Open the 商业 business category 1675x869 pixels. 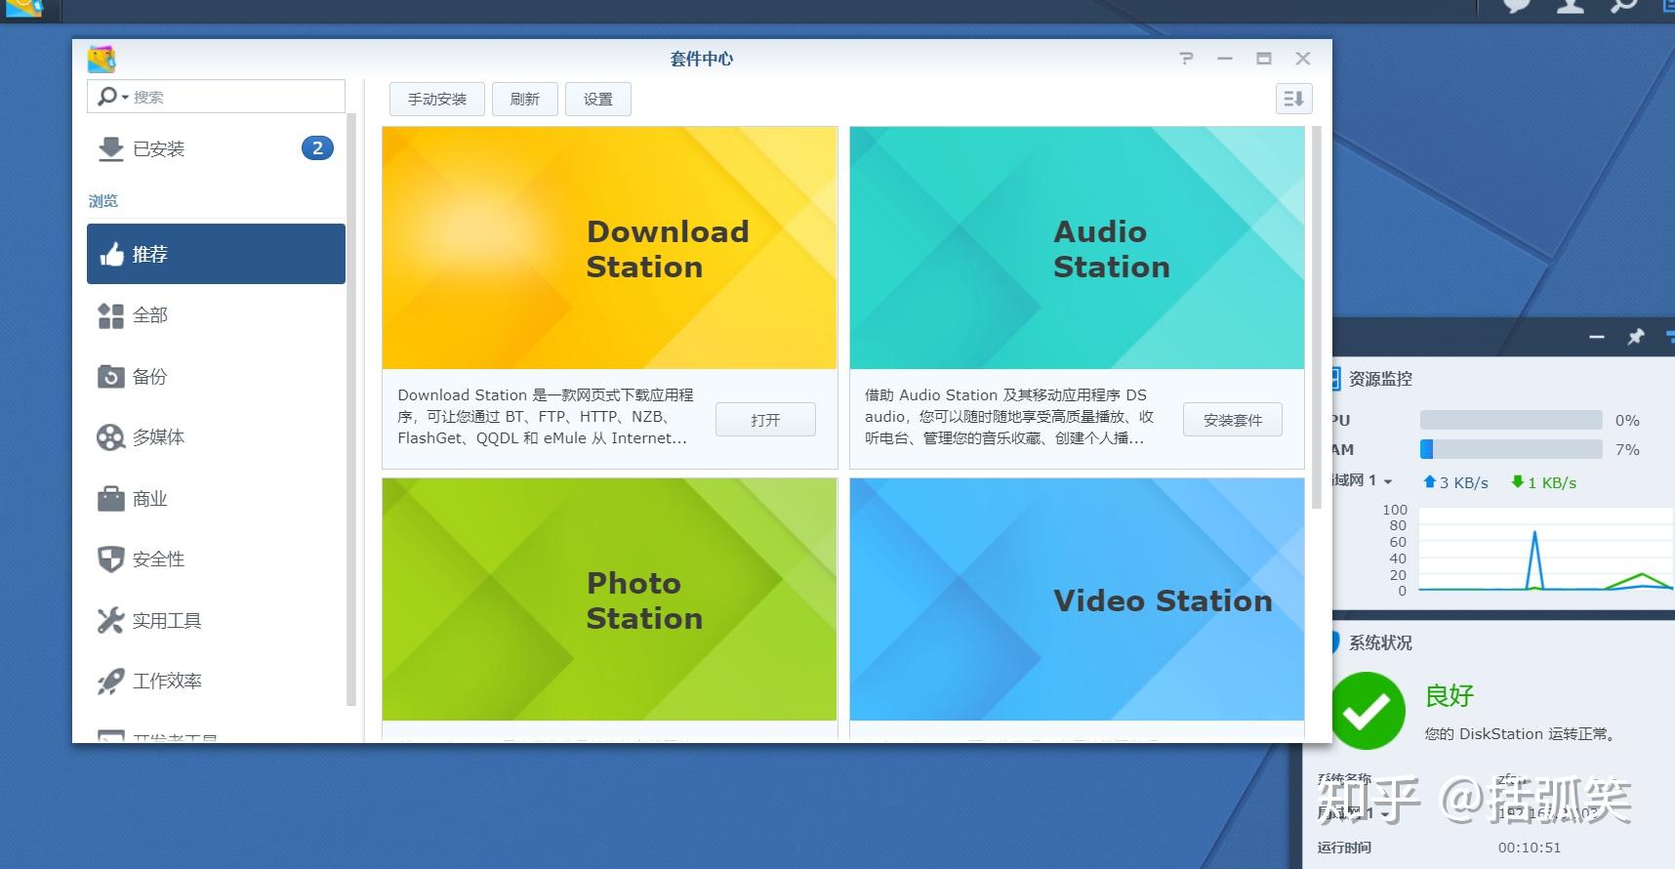coord(216,499)
